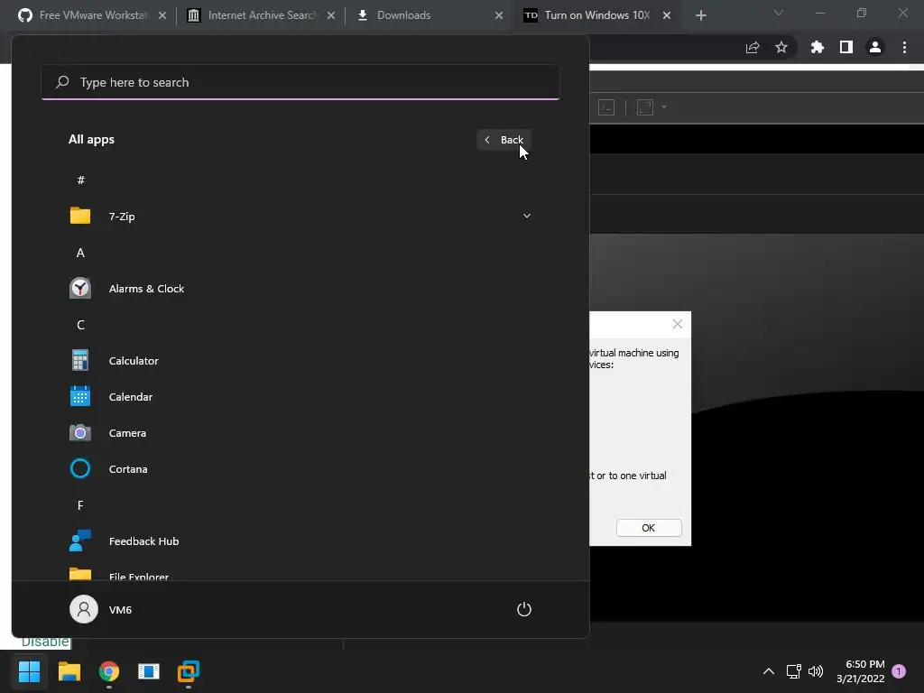Show hidden system tray icons
924x693 pixels.
(x=769, y=671)
